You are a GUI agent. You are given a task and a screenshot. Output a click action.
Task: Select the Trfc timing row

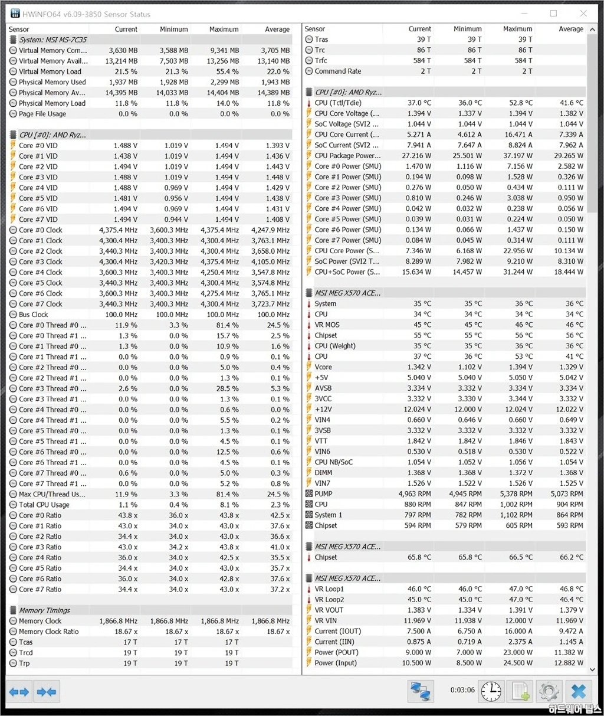coord(445,61)
